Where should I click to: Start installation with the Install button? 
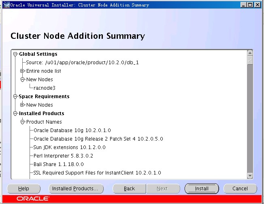point(202,189)
